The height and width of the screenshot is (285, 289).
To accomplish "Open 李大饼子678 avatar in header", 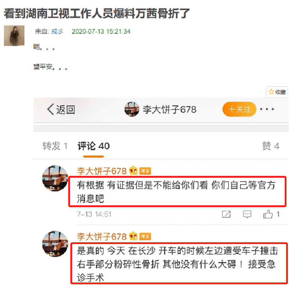I will (x=132, y=109).
